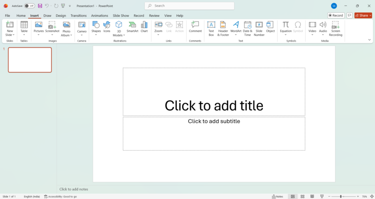Insert a Cameo camera feed

82,29
